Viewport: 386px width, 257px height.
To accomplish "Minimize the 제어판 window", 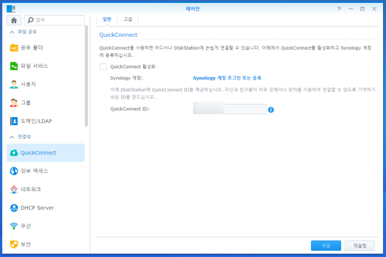I will (x=351, y=9).
